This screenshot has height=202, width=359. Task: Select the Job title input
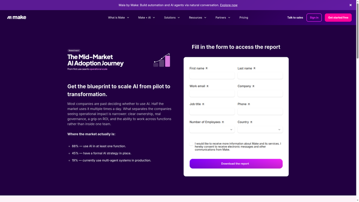click(212, 111)
